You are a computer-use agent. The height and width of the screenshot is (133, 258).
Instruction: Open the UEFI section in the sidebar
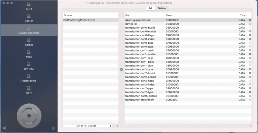tap(29, 90)
